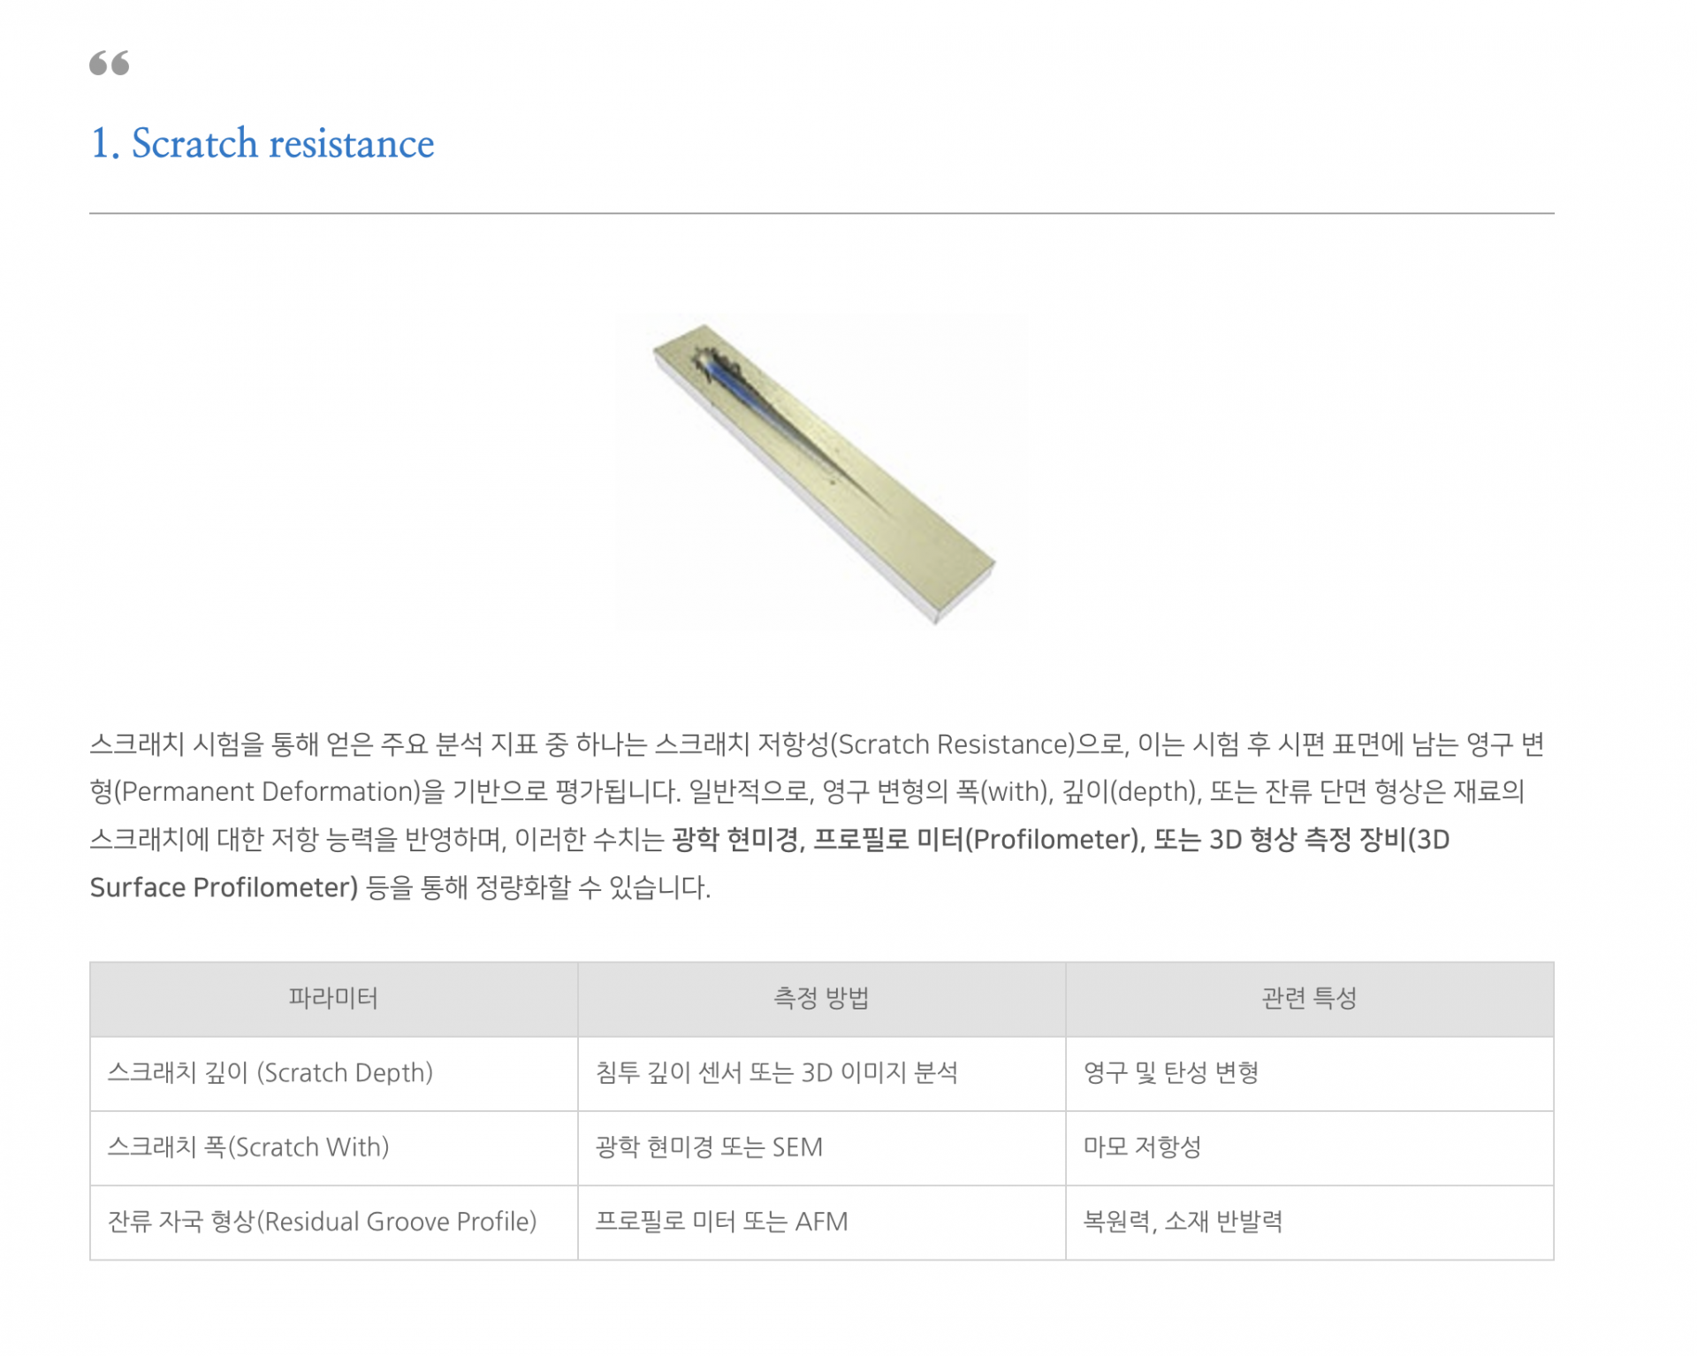Viewport: 1697px width, 1356px height.
Task: Open the scratched metal specimen image
Action: pyautogui.click(x=824, y=474)
